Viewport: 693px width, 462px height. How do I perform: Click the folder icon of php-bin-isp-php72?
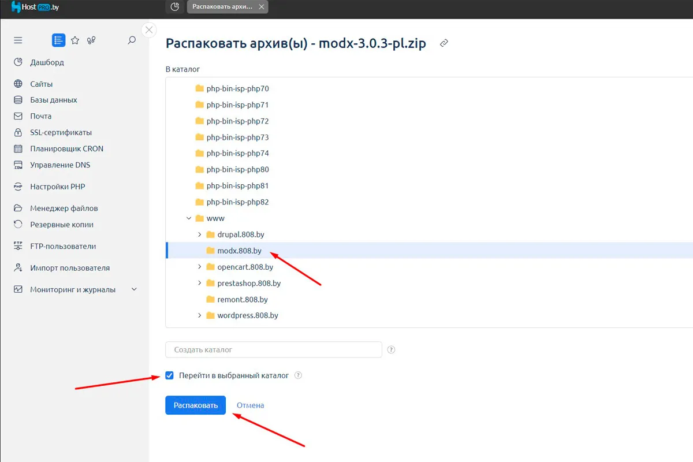click(x=200, y=121)
